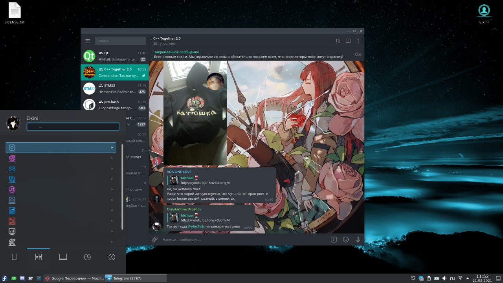Click the Telegram tray icon
The height and width of the screenshot is (283, 503).
[x=421, y=278]
